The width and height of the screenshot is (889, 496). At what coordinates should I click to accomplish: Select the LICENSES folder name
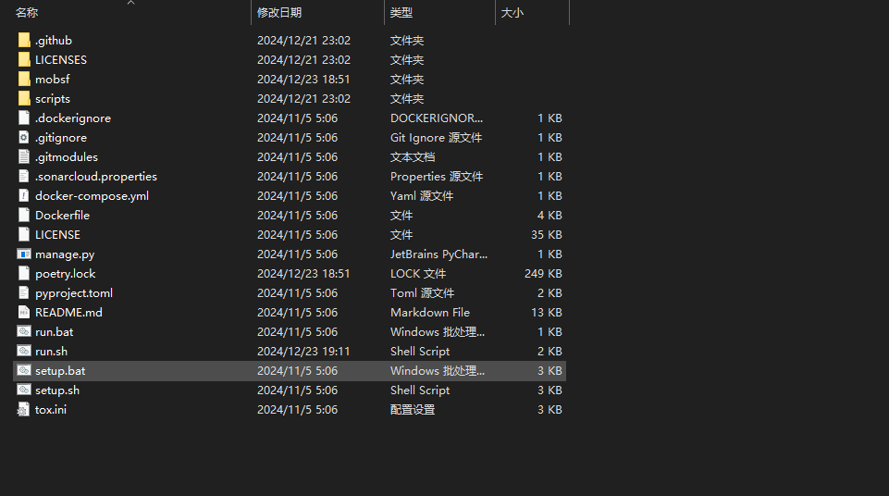[61, 59]
